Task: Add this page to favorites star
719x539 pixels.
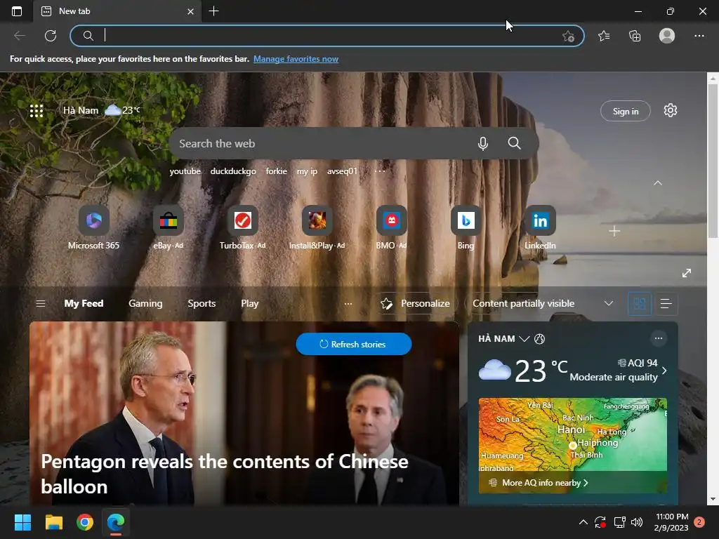Action: point(568,36)
